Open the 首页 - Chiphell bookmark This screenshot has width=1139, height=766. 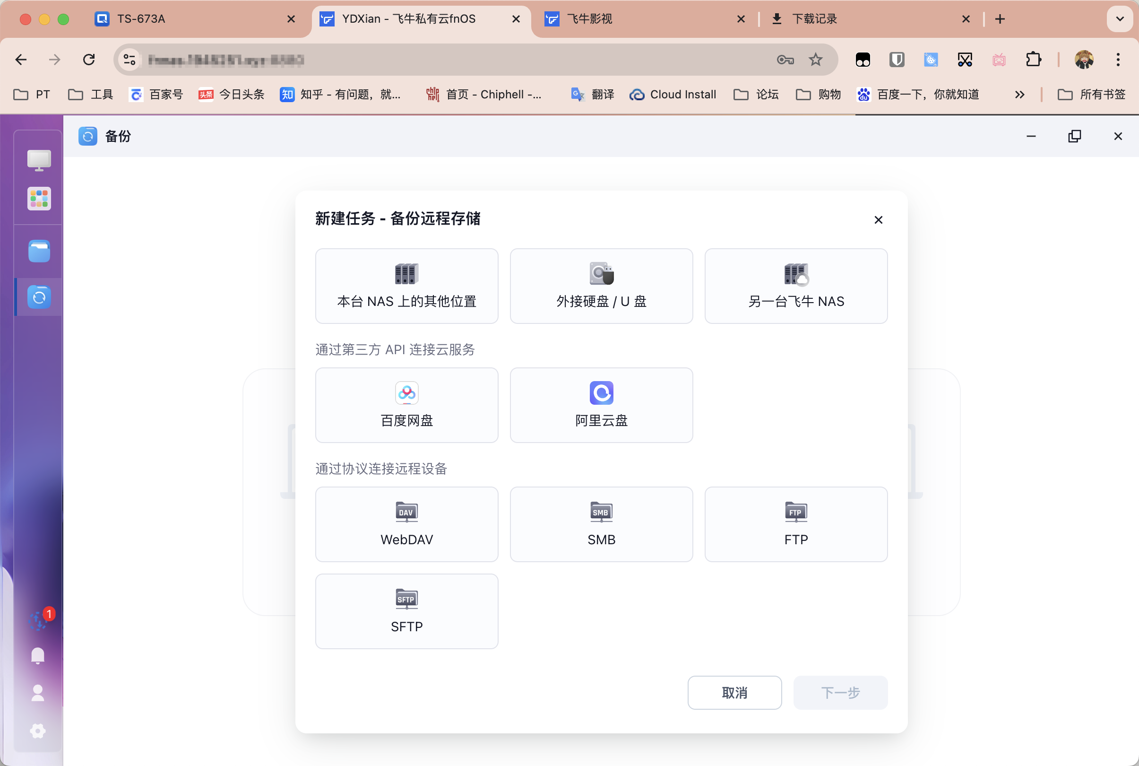pos(484,94)
